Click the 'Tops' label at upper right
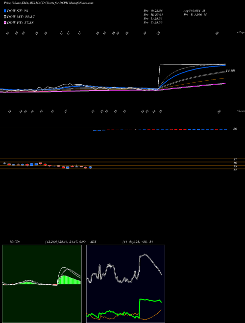Image resolution: width=245 pixels, height=323 pixels. [241, 33]
